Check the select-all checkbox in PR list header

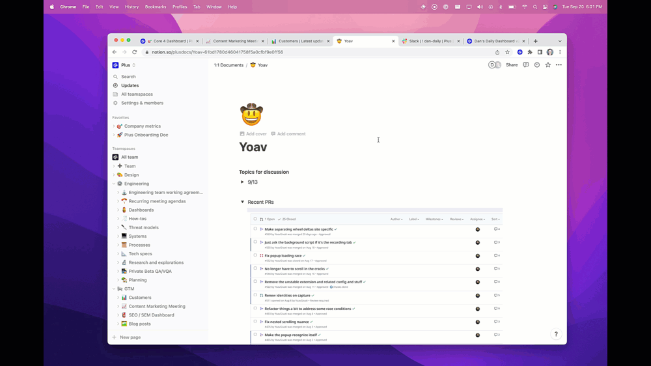[x=255, y=219]
